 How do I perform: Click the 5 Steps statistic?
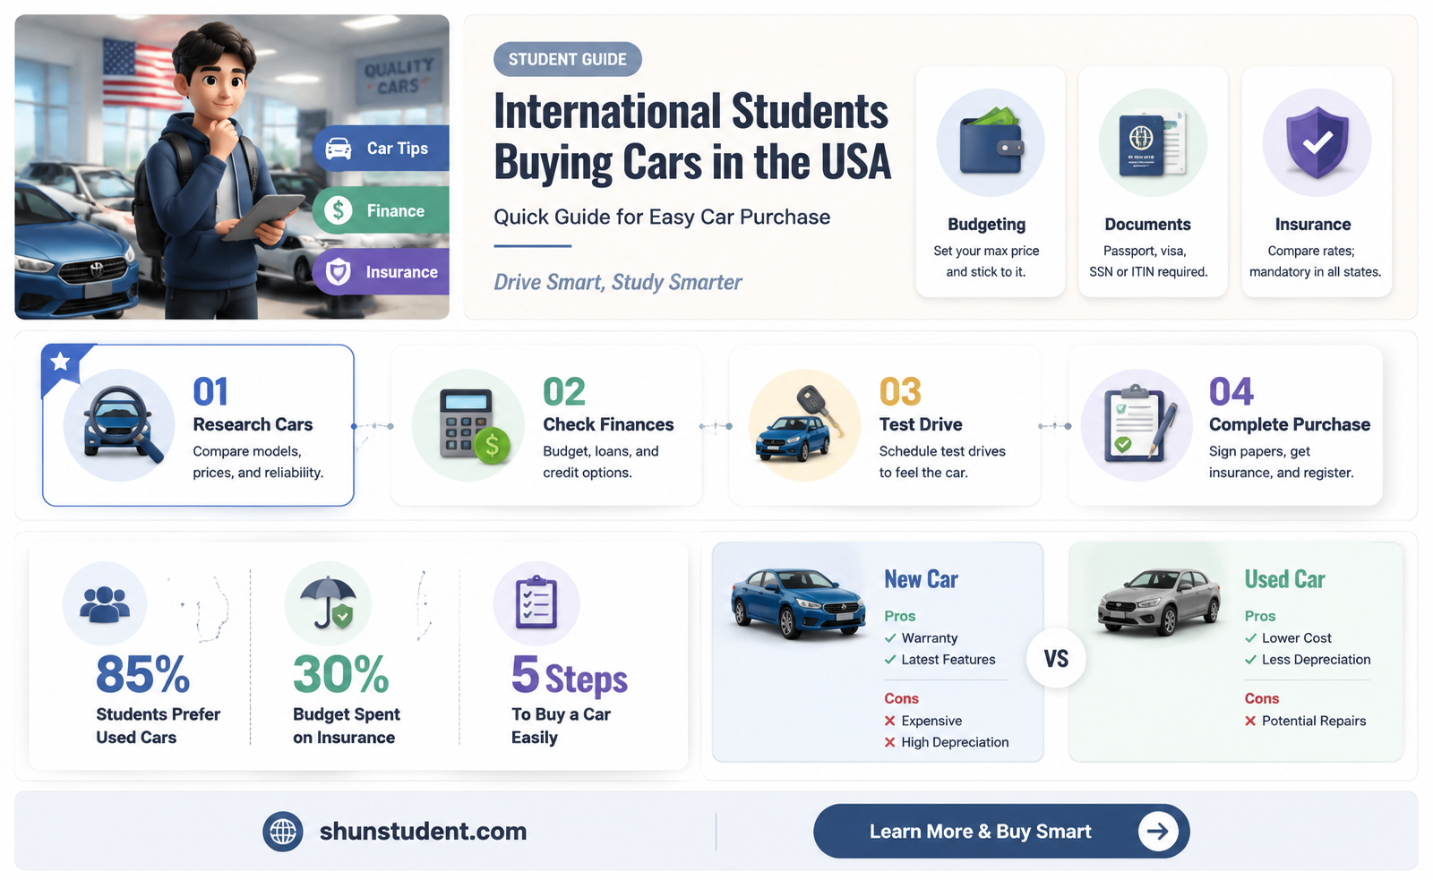point(570,676)
